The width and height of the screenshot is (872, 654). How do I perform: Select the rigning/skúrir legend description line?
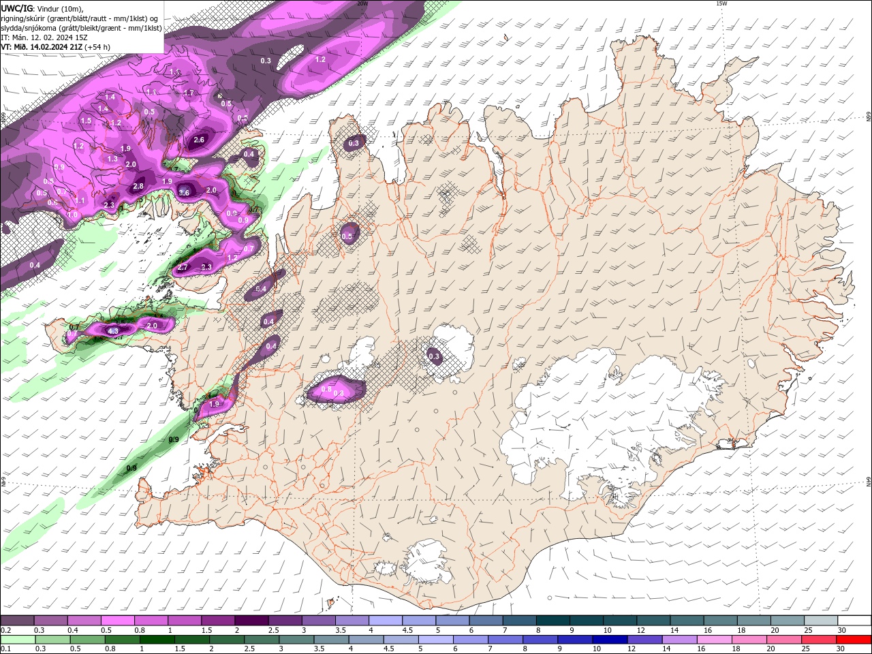click(x=80, y=18)
